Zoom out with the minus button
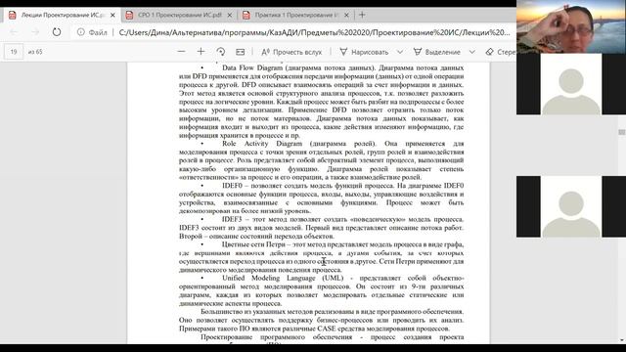This screenshot has height=352, width=626. [x=181, y=52]
